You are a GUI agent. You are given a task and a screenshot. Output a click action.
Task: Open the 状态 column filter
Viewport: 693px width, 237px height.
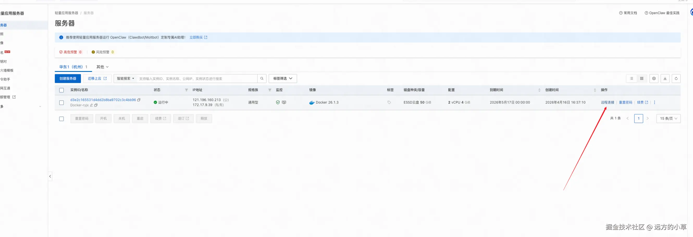coord(187,90)
